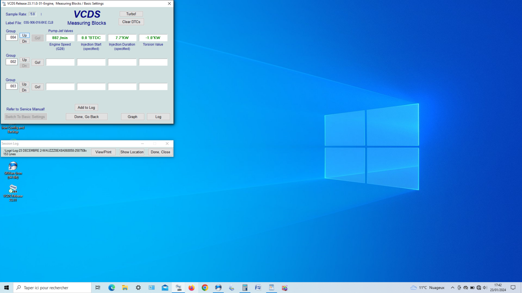Open the Graph view

[133, 117]
